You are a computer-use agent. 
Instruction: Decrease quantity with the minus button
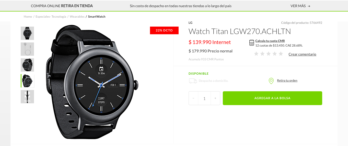point(193,98)
